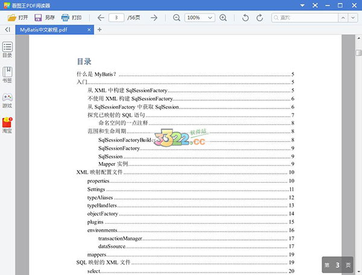Click the vertical scrollbar thumb
The image size is (362, 275).
(358, 53)
